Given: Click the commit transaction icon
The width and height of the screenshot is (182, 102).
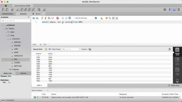Looking at the screenshot, I should (63, 18).
